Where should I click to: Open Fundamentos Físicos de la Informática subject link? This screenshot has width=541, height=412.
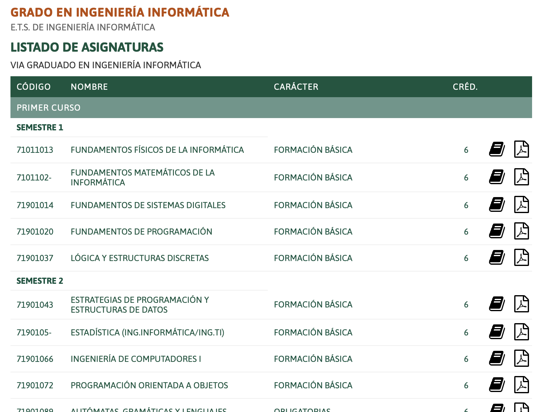(157, 150)
